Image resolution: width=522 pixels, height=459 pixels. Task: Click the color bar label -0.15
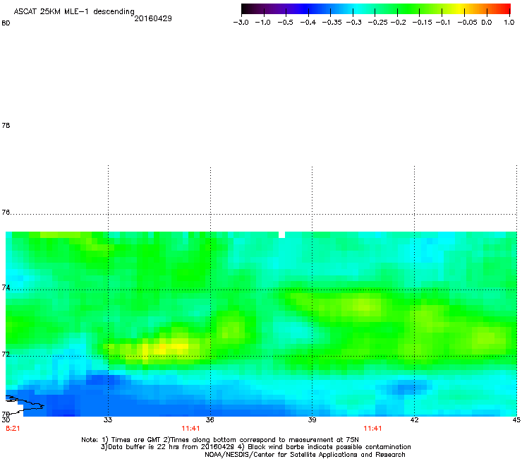[x=422, y=23]
